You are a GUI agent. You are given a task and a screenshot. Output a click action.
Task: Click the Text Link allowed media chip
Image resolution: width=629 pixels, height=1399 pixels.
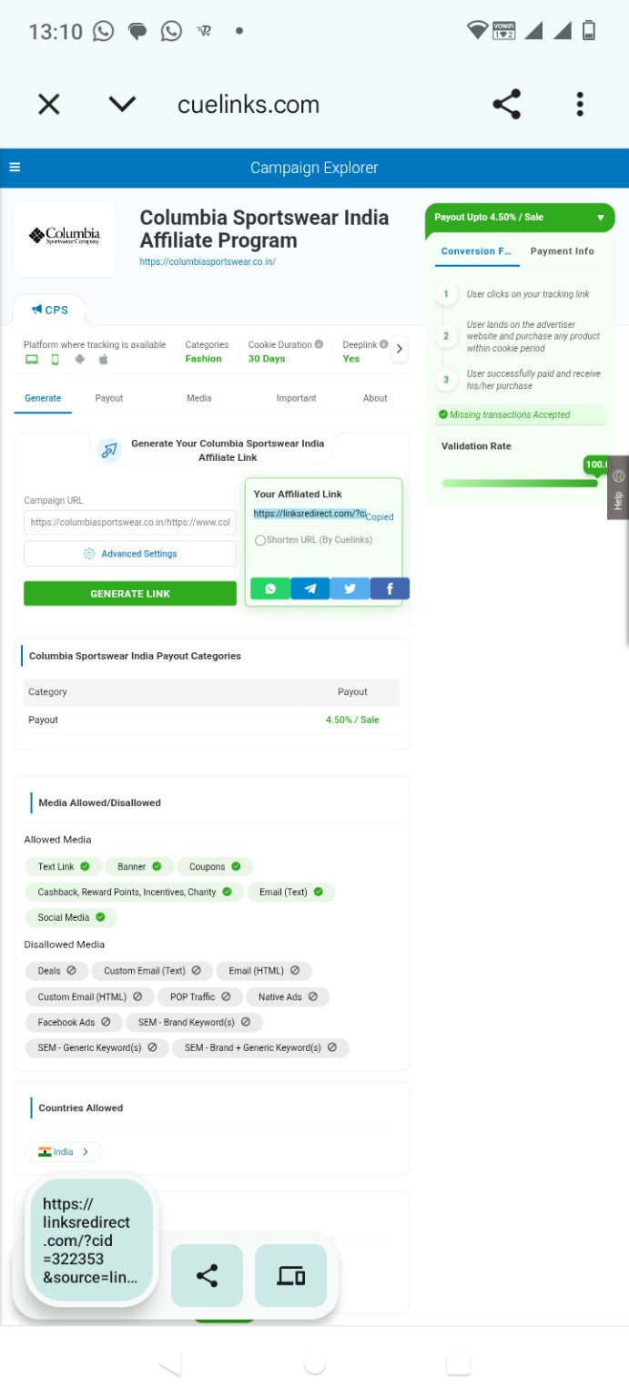[x=63, y=866]
